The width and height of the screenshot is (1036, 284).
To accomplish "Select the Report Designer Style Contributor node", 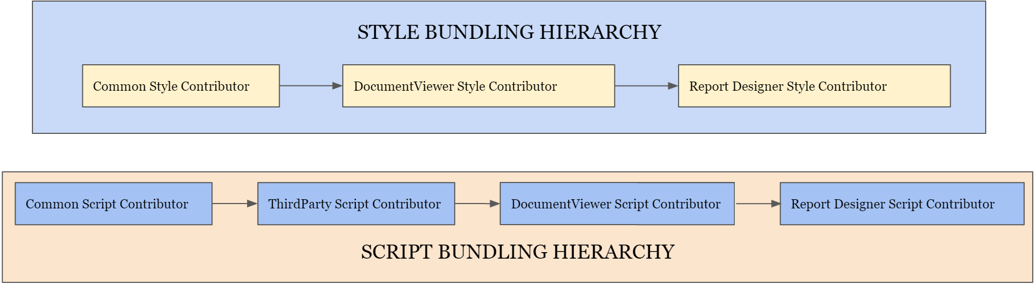I will [x=814, y=86].
